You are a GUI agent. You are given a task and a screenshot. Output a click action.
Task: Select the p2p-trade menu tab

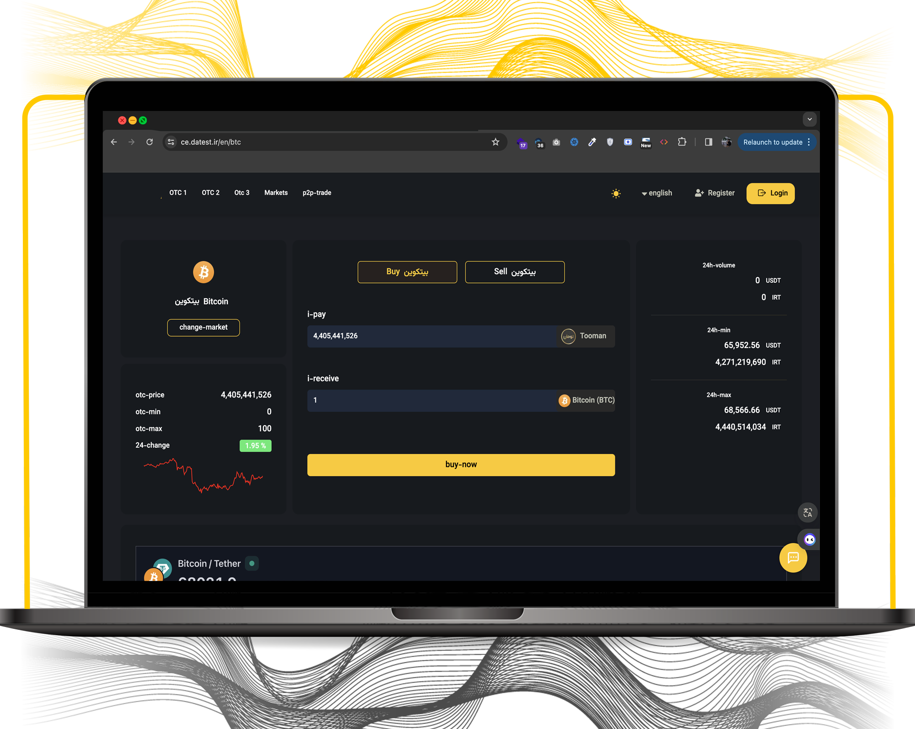point(315,193)
